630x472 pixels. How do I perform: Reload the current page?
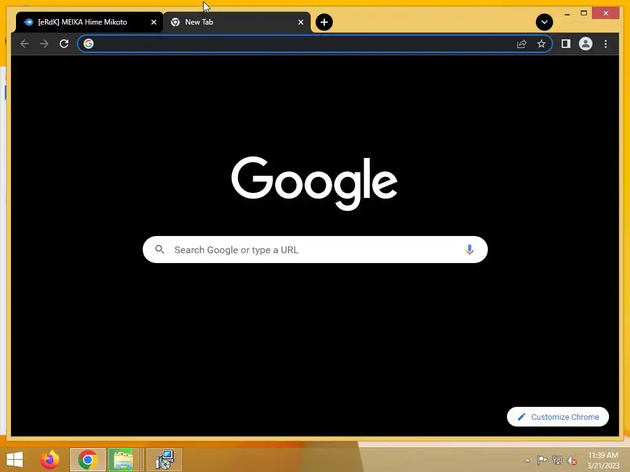tap(64, 44)
